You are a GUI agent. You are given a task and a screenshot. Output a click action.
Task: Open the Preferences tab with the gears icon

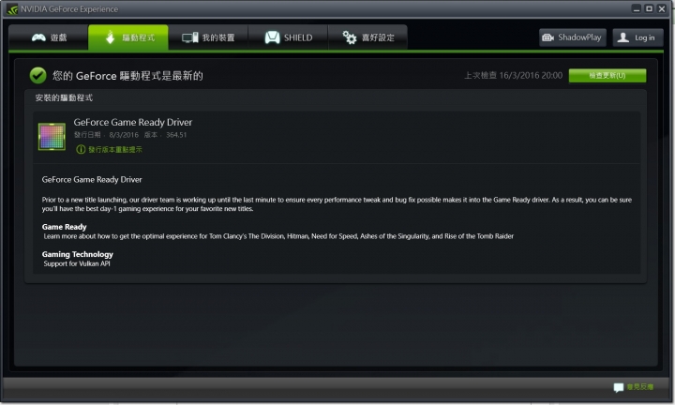pos(367,37)
